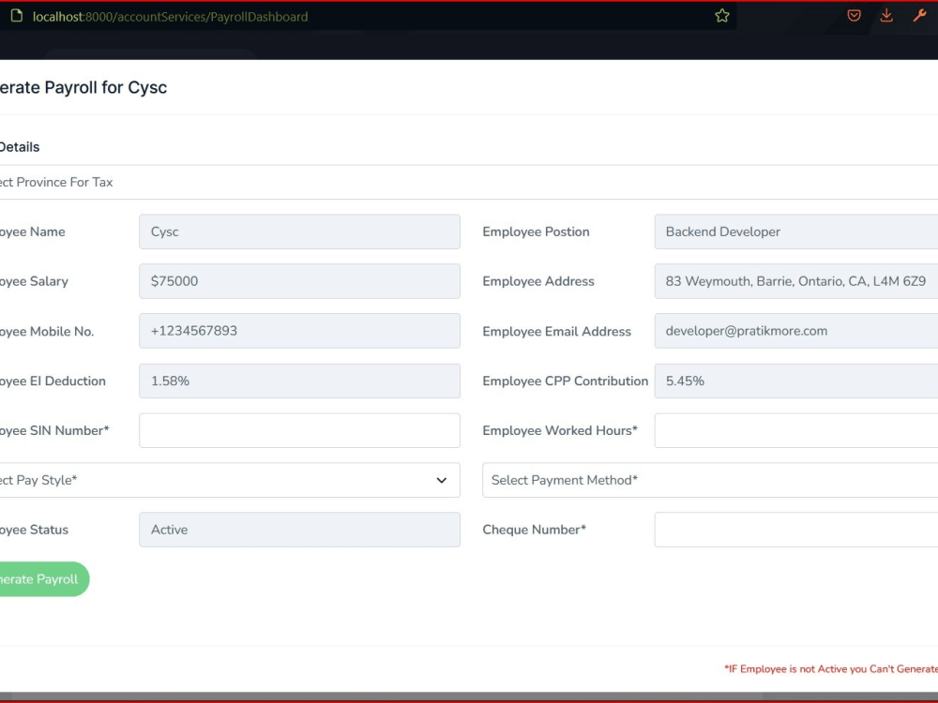Click the Active Employee Status field
Viewport: 938px width, 703px height.
[x=298, y=530]
